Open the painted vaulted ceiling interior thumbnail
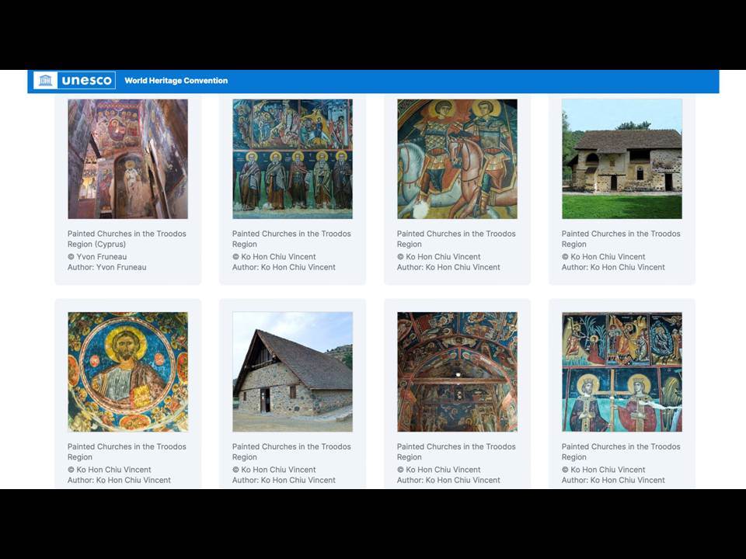746x559 pixels. pyautogui.click(x=457, y=372)
